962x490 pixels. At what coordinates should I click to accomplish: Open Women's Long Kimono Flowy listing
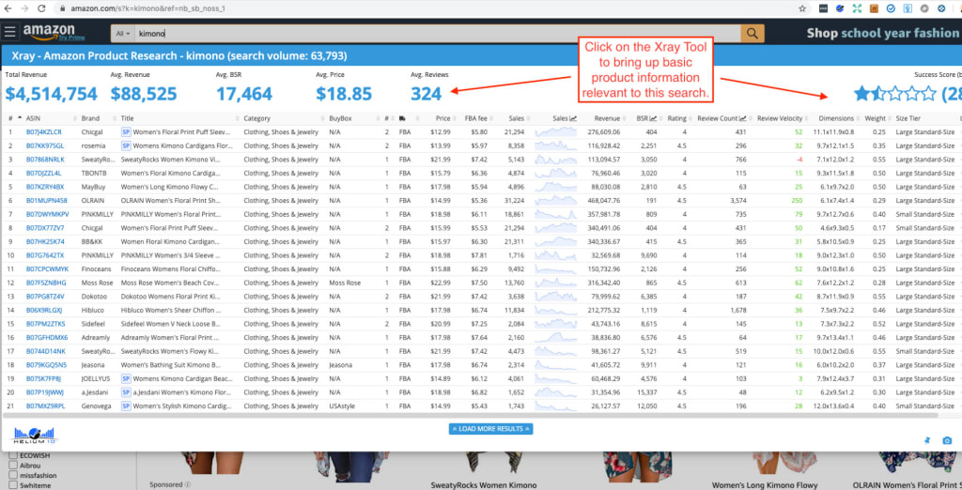coord(765,485)
